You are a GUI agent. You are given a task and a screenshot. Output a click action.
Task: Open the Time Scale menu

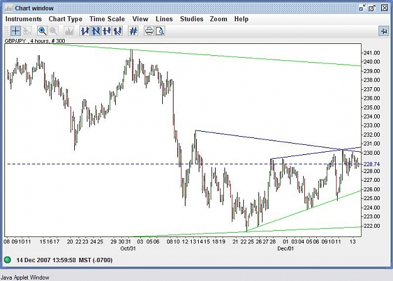pos(107,19)
